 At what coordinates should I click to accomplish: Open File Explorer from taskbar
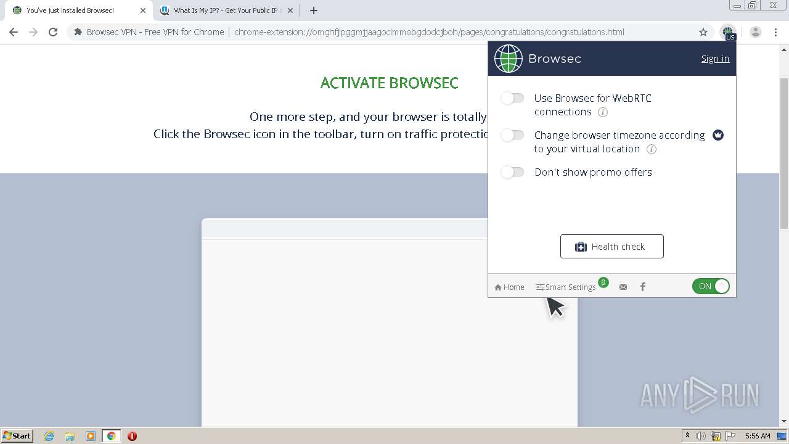click(x=70, y=436)
